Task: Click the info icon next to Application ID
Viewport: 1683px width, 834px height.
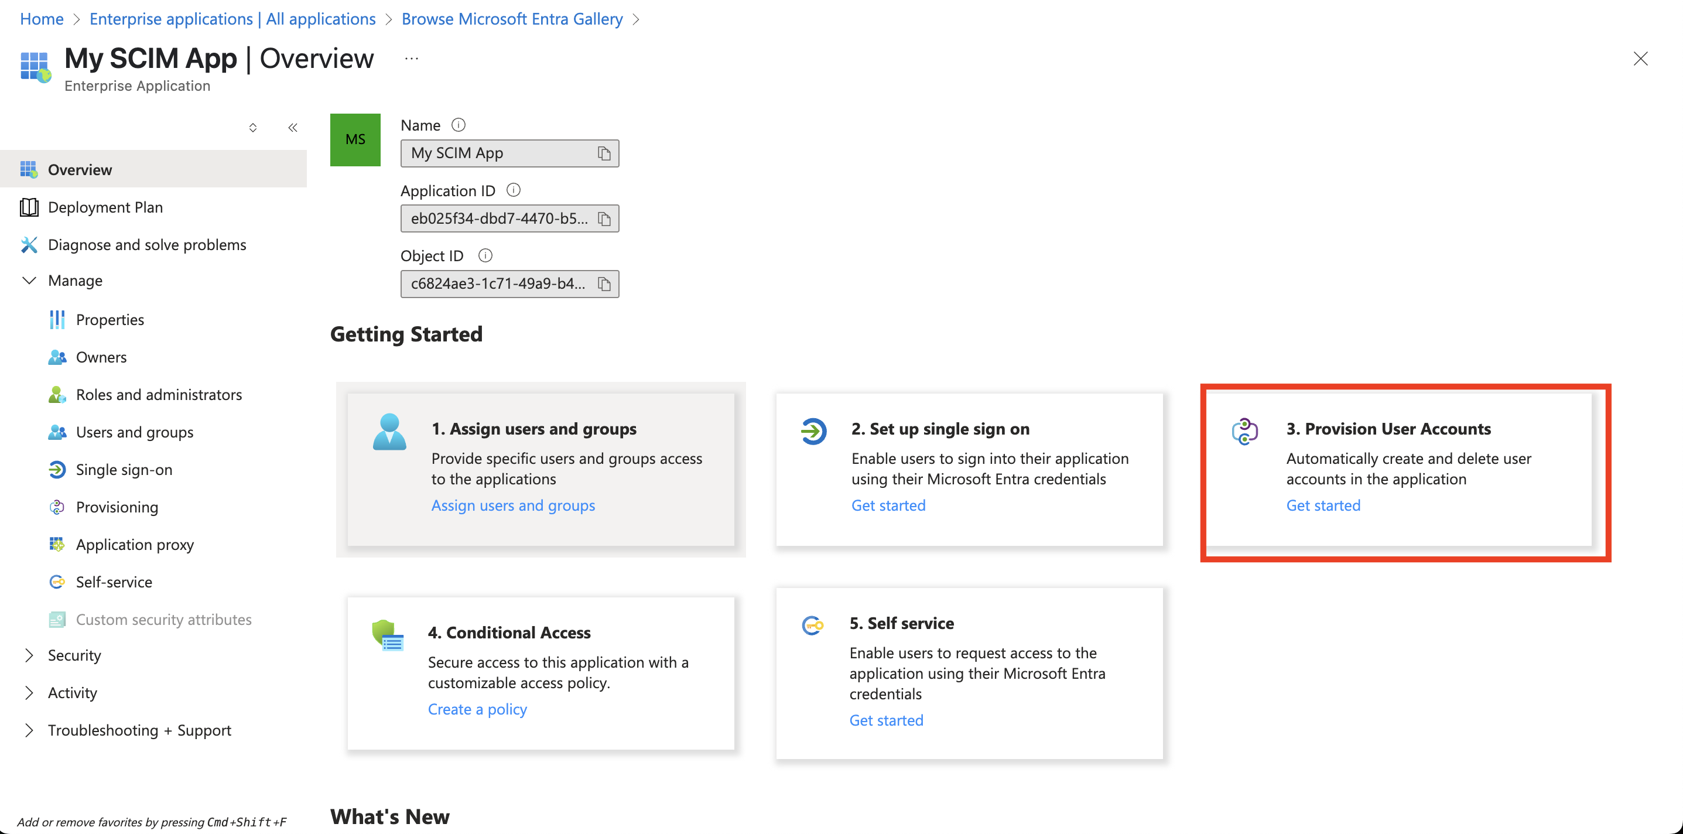Action: [x=514, y=190]
